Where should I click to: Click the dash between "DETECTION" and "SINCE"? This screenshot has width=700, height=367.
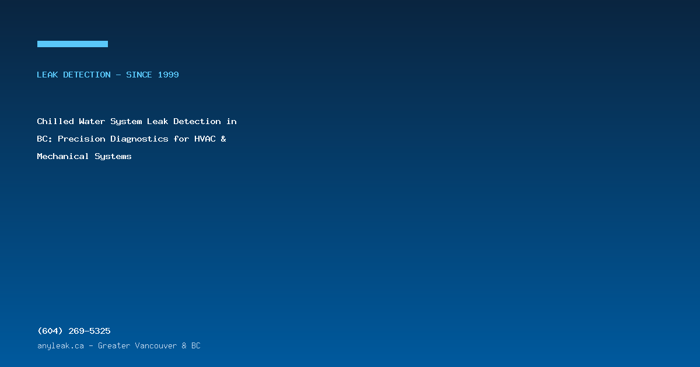click(118, 75)
